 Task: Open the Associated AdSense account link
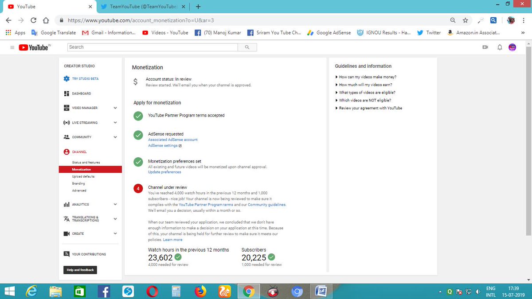click(x=173, y=140)
